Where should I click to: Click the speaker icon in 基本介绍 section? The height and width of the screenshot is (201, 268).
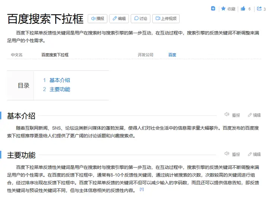(227, 114)
